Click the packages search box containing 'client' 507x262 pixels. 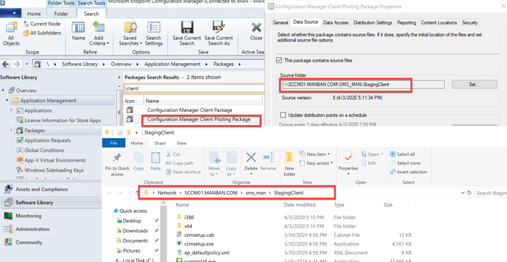[x=194, y=88]
